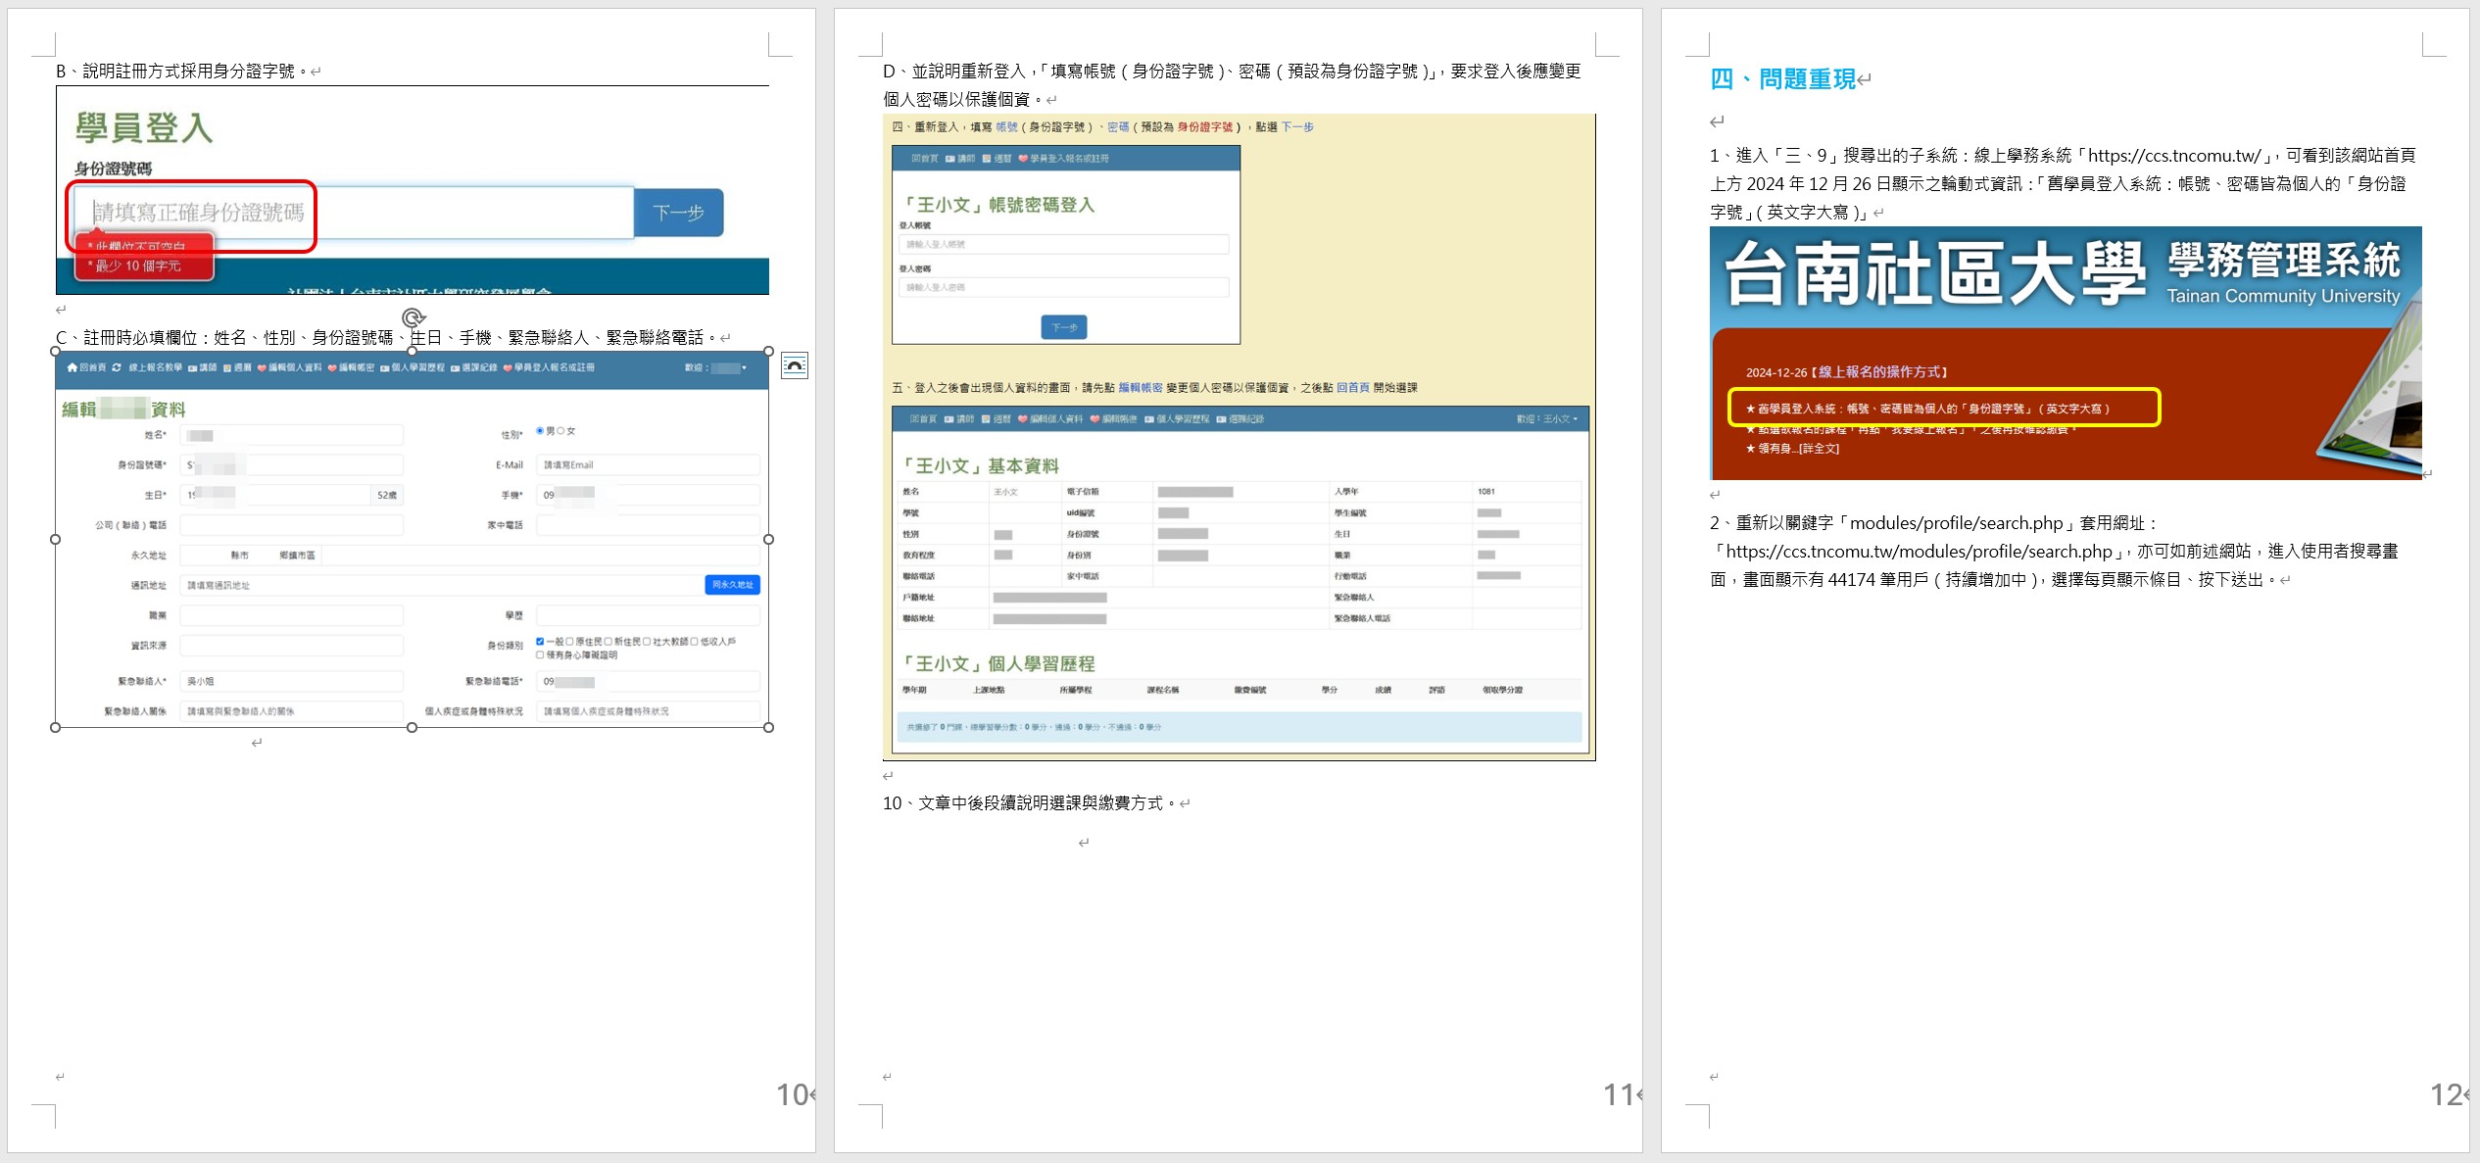Image resolution: width=2480 pixels, height=1163 pixels.
Task: Click '「王小文」基本資料' title in the page 11 image
Action: point(980,465)
